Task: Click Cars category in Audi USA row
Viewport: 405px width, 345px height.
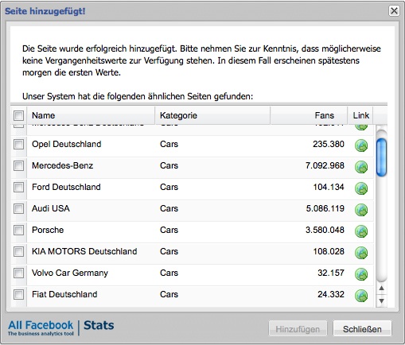Action: click(x=169, y=208)
